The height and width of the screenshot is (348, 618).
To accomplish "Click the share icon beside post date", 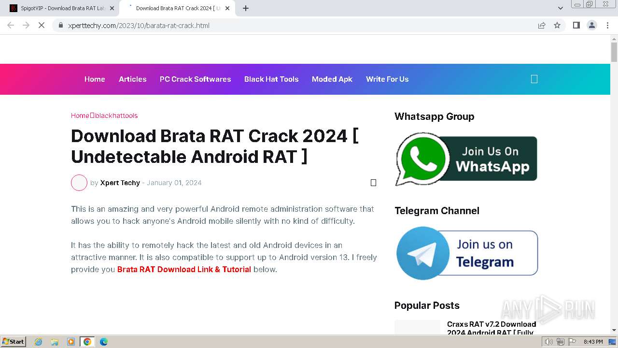I will click(373, 183).
